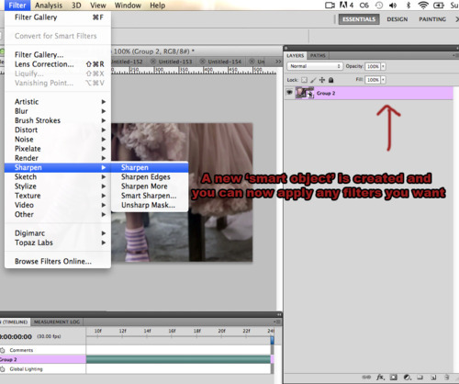Open the Filter menu

[x=17, y=6]
